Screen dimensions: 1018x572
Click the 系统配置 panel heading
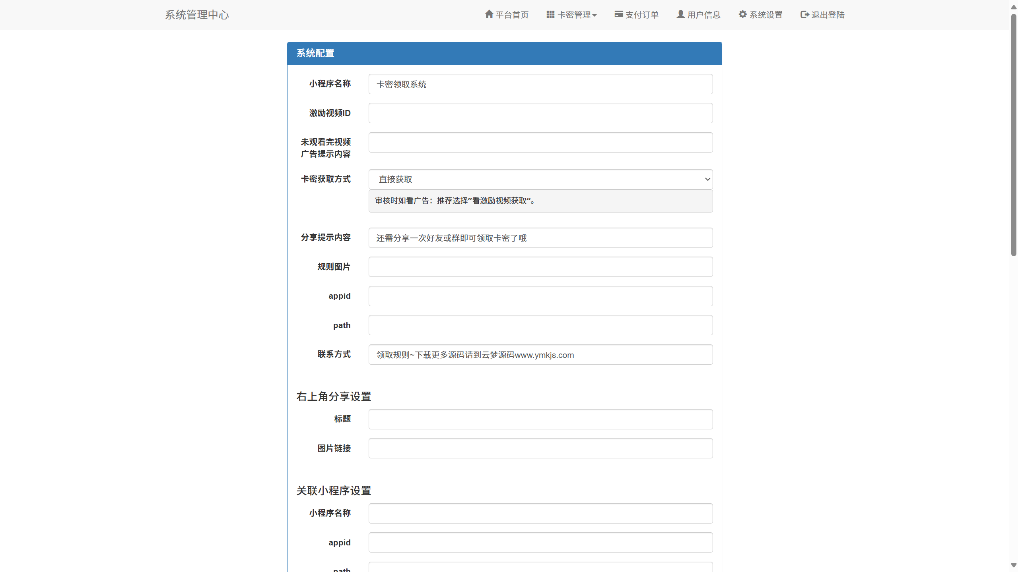[x=504, y=53]
